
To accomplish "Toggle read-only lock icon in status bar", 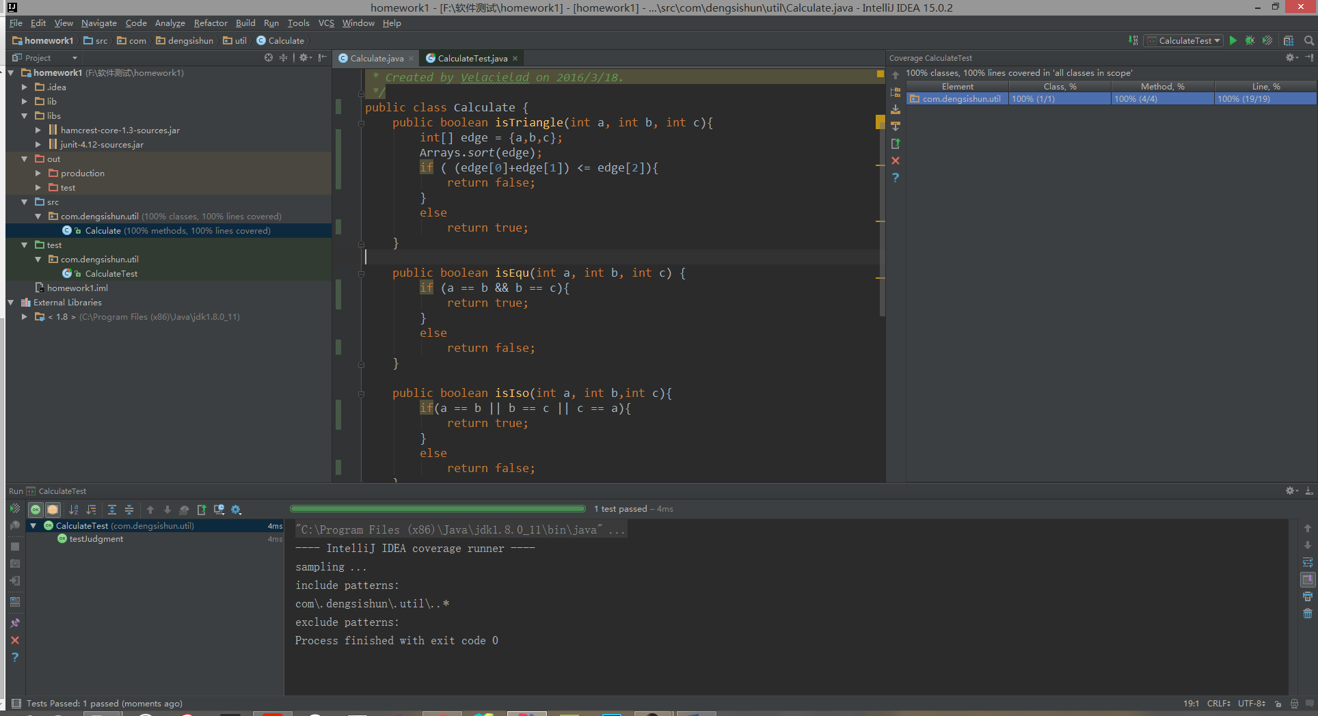I will click(1278, 704).
